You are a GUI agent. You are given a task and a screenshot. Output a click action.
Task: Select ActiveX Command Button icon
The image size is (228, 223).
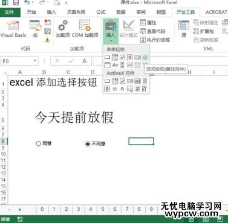coord(107,81)
